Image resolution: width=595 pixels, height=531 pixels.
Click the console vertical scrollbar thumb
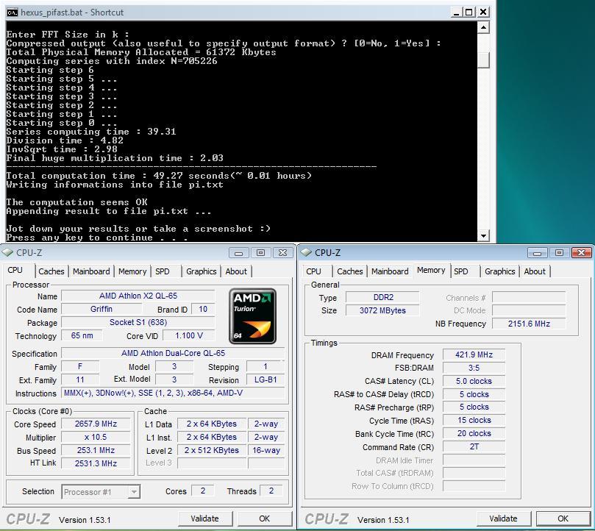pos(483,60)
